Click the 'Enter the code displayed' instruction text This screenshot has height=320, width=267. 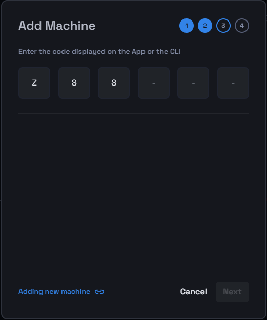tap(99, 51)
